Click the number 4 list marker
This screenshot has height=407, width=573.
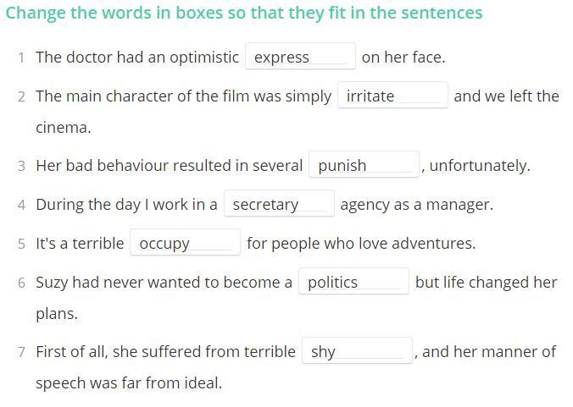point(21,205)
